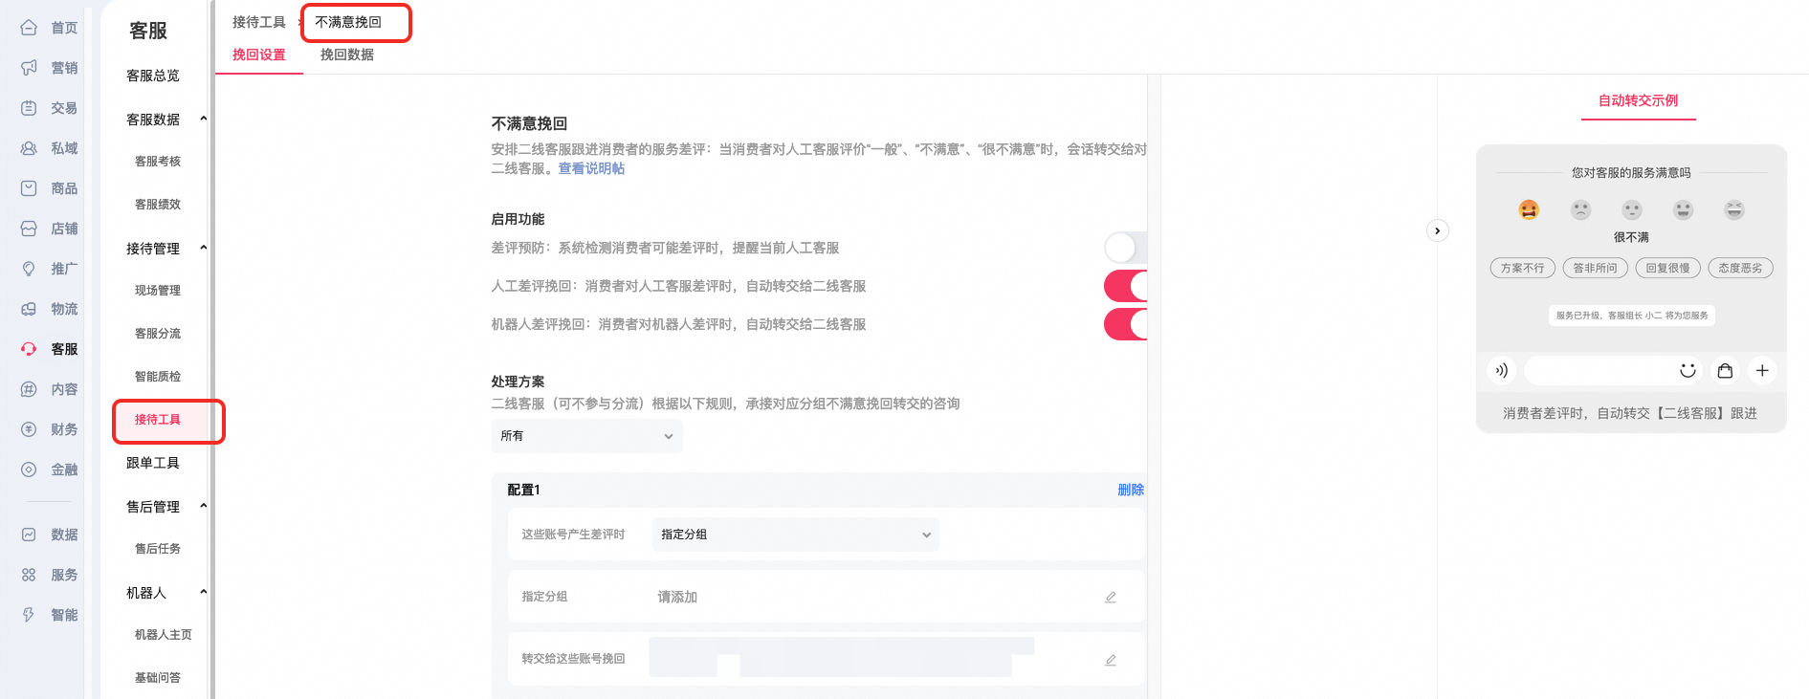
Task: Open the 查看说明帖 link
Action: pyautogui.click(x=591, y=168)
